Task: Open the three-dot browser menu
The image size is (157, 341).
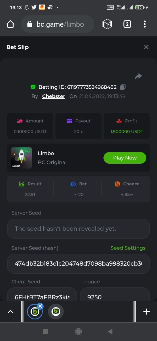Action: pos(145,24)
